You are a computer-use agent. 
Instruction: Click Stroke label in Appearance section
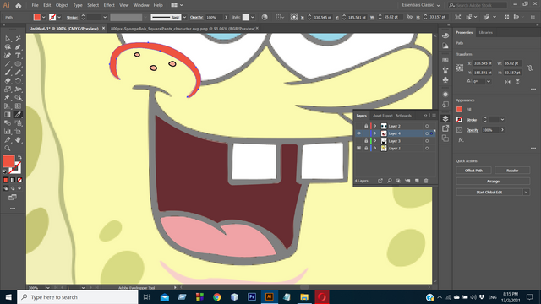(472, 120)
